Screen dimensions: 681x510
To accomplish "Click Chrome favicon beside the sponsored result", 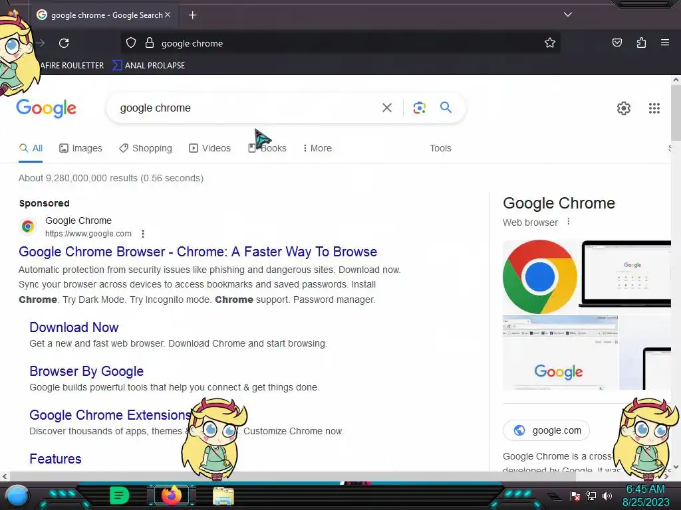I will [x=28, y=226].
